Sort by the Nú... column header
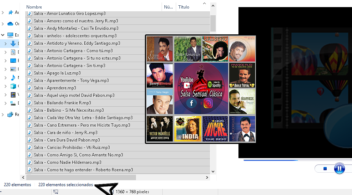 [x=169, y=7]
